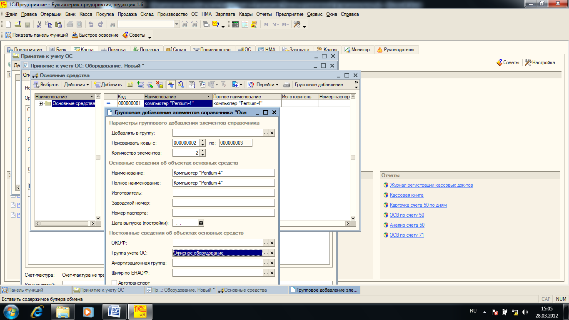Click the Open file icon in main toolbar
This screenshot has height=320, width=569.
pos(18,24)
